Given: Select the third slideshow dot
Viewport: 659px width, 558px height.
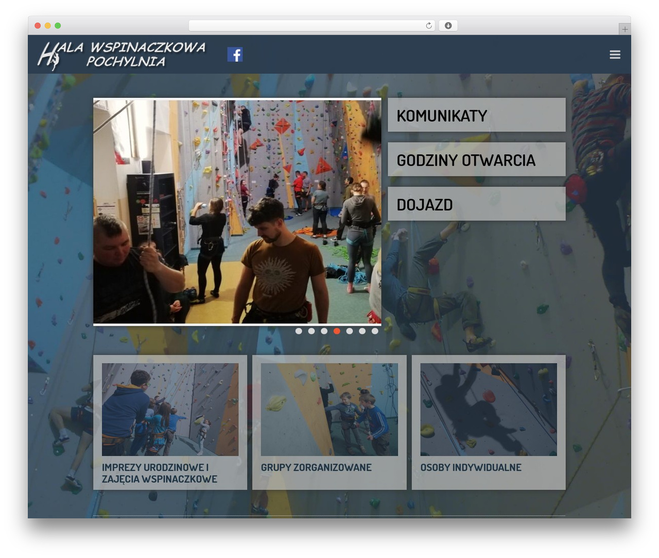Looking at the screenshot, I should (x=324, y=331).
